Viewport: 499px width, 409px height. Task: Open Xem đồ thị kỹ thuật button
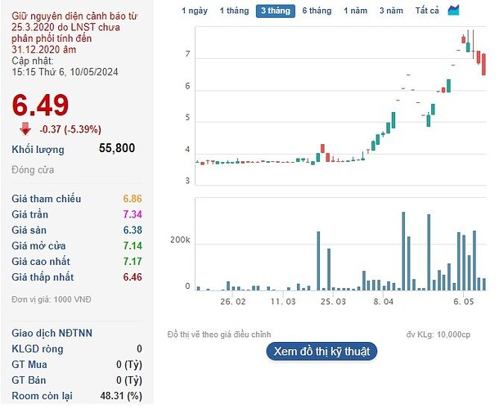321,352
